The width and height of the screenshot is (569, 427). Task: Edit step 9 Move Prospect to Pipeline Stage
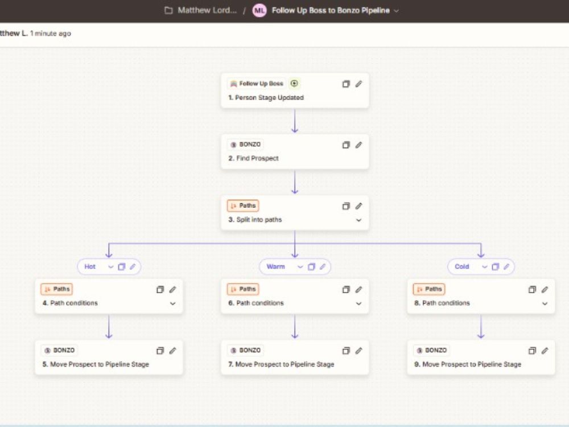[x=545, y=351]
